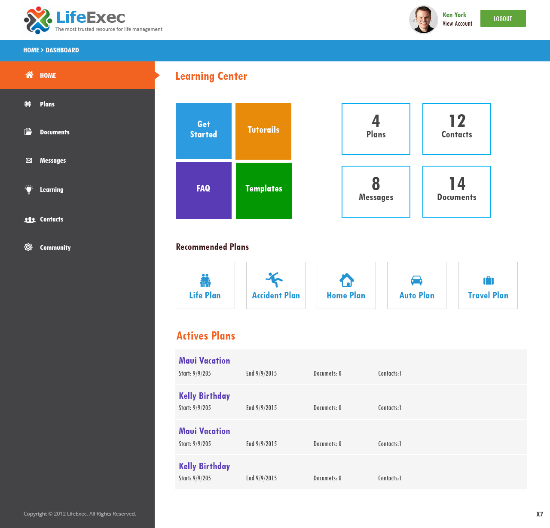Open Contacts using the people icon
550x528 pixels.
pyautogui.click(x=29, y=219)
